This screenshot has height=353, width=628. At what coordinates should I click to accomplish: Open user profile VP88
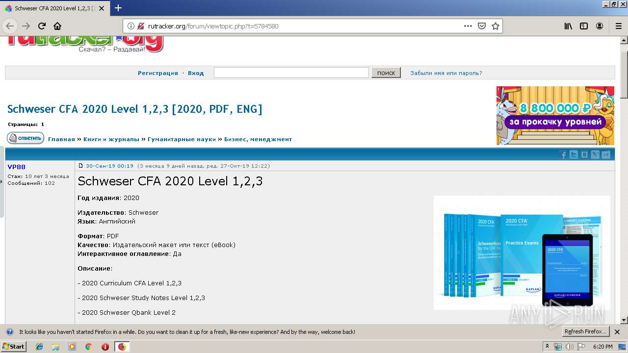click(x=17, y=167)
